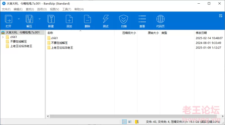Select the 上老王论坛当老王 folder in the file list

tap(62, 48)
